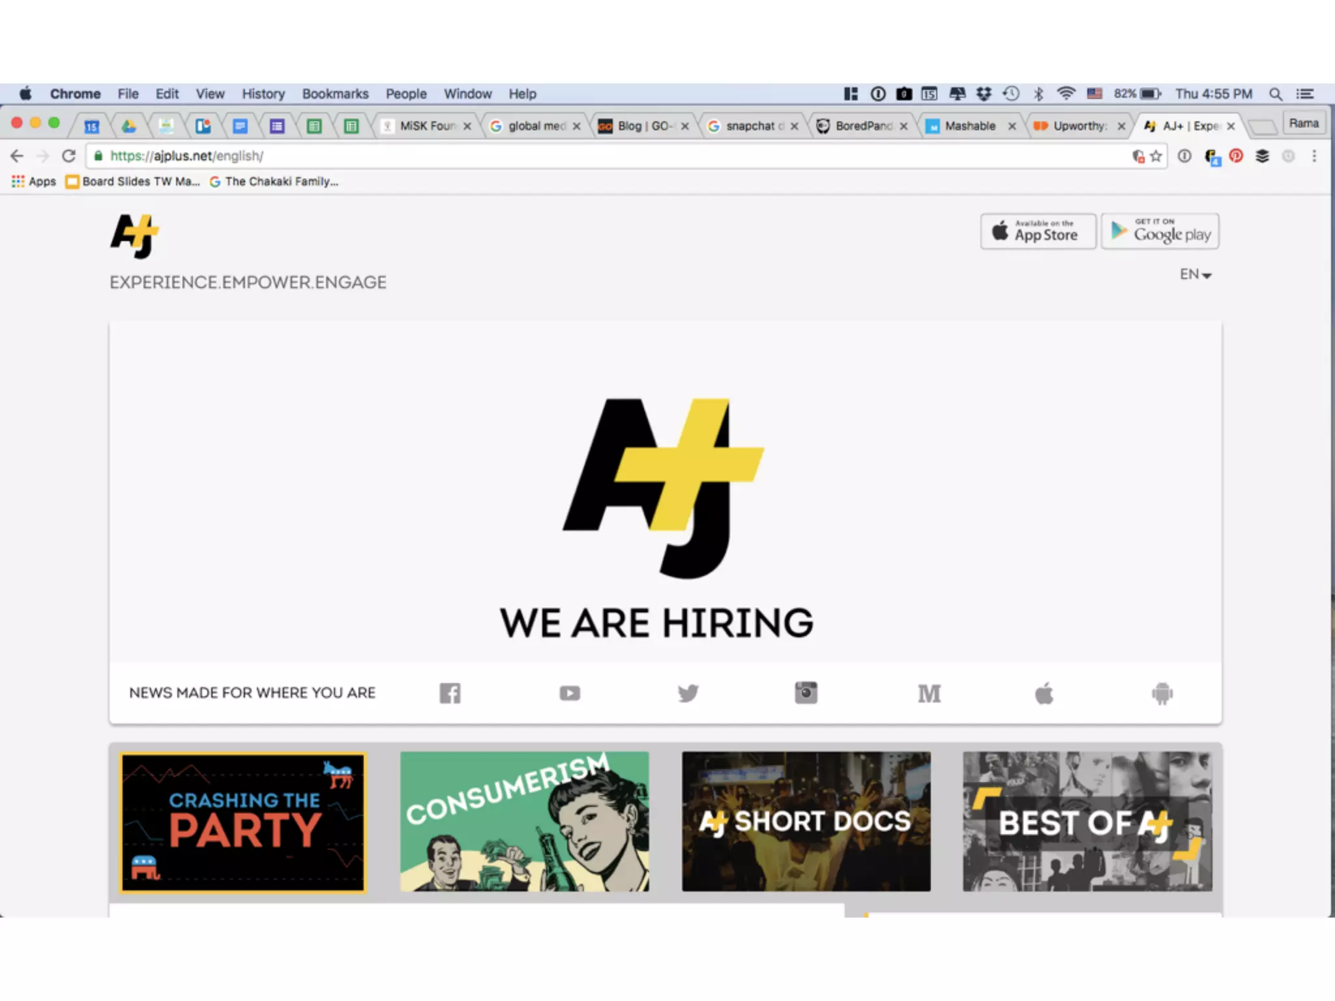Reload the page with refresh icon
Viewport: 1335px width, 1001px height.
pyautogui.click(x=68, y=156)
